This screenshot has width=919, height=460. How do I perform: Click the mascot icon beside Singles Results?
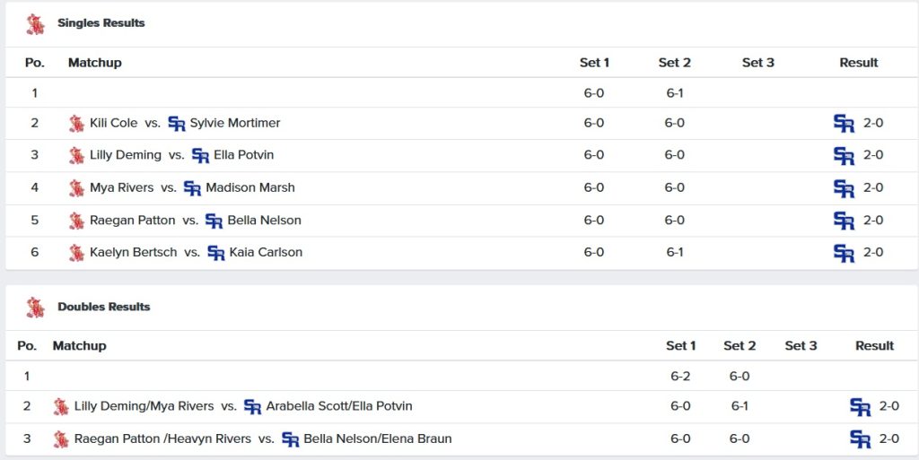click(36, 24)
